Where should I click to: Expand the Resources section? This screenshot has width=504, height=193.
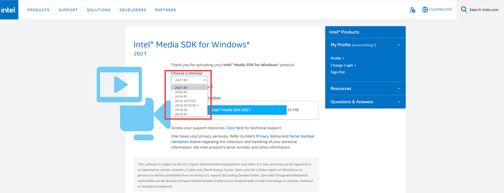365,89
